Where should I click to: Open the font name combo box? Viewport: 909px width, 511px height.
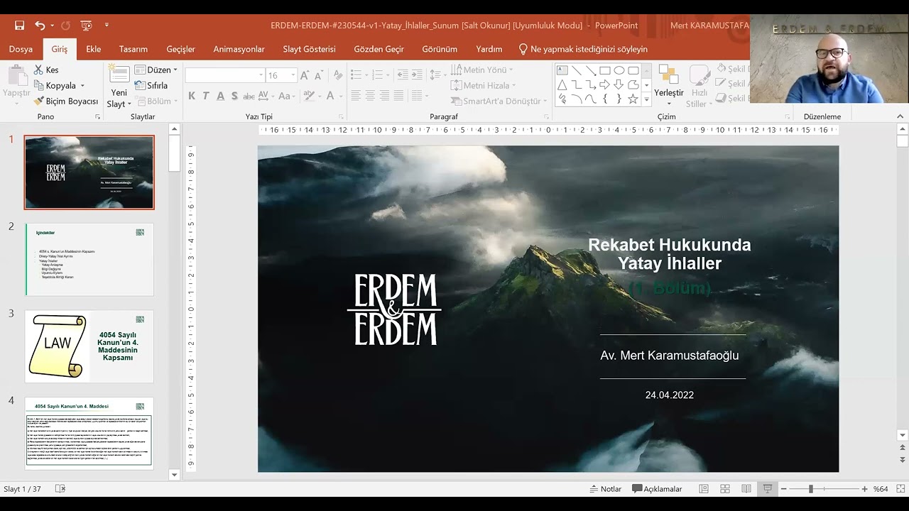click(225, 75)
